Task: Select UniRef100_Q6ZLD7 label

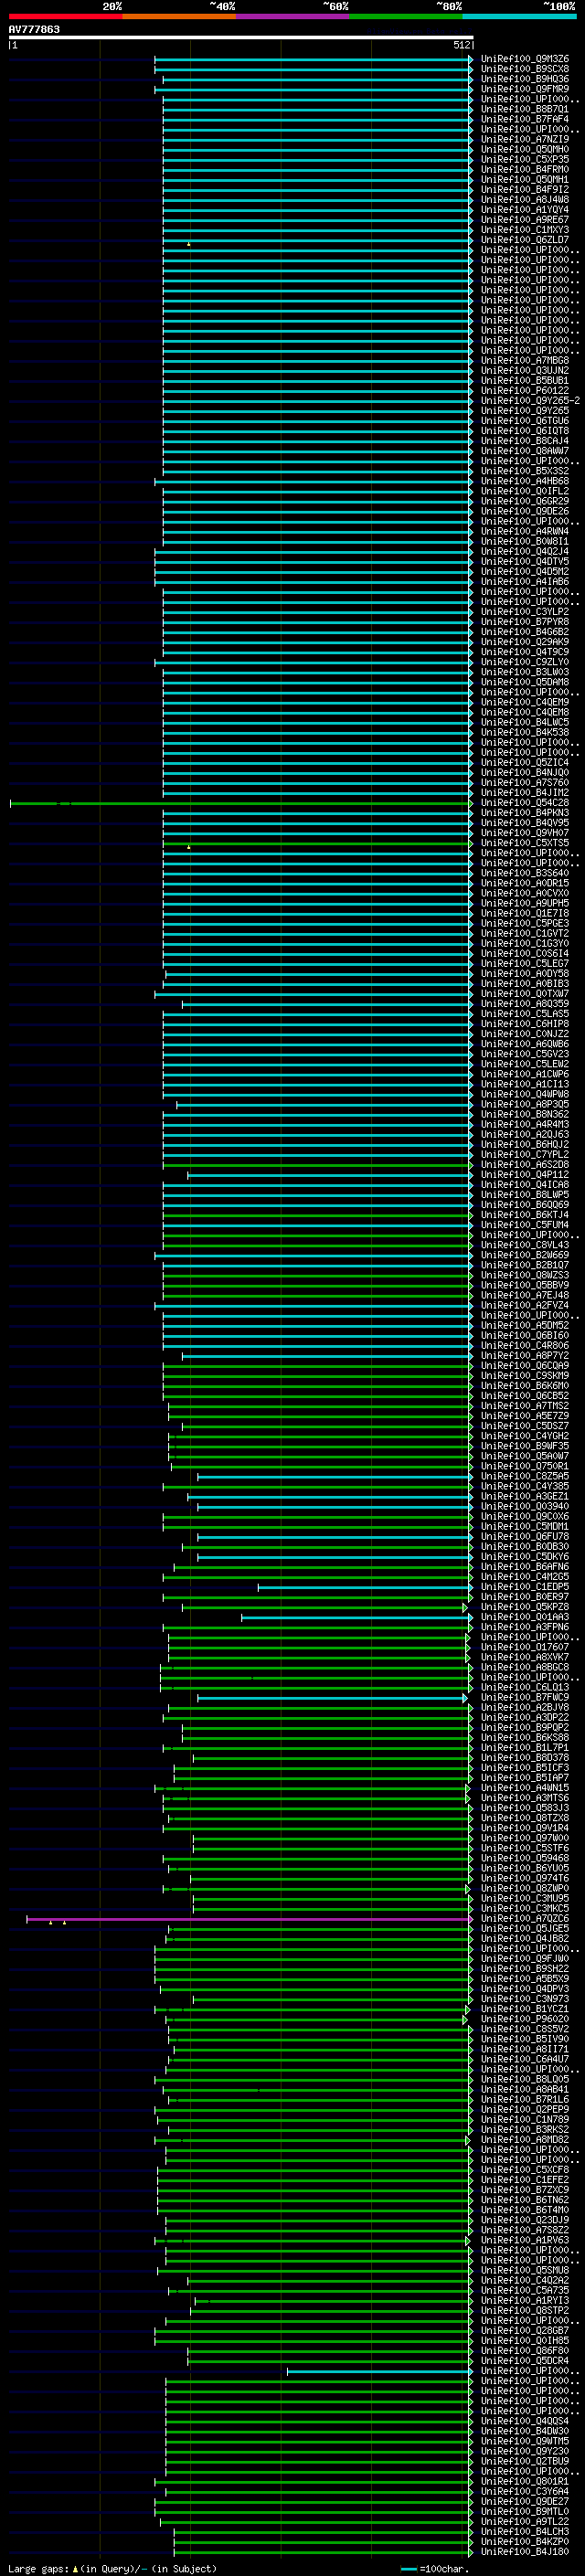Action: click(525, 240)
